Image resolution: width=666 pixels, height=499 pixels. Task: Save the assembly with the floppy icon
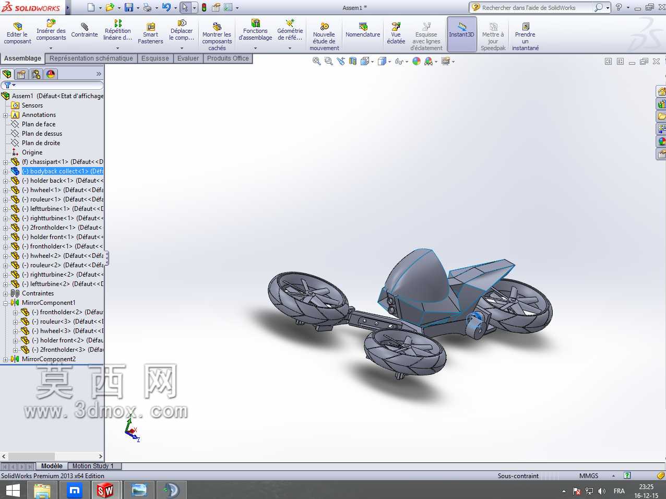coord(128,7)
